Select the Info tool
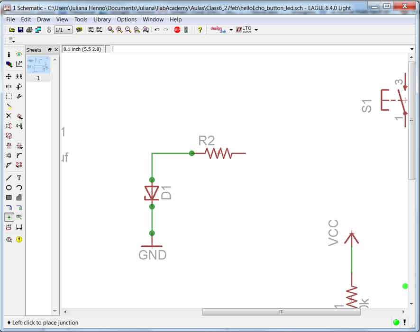 pos(9,54)
